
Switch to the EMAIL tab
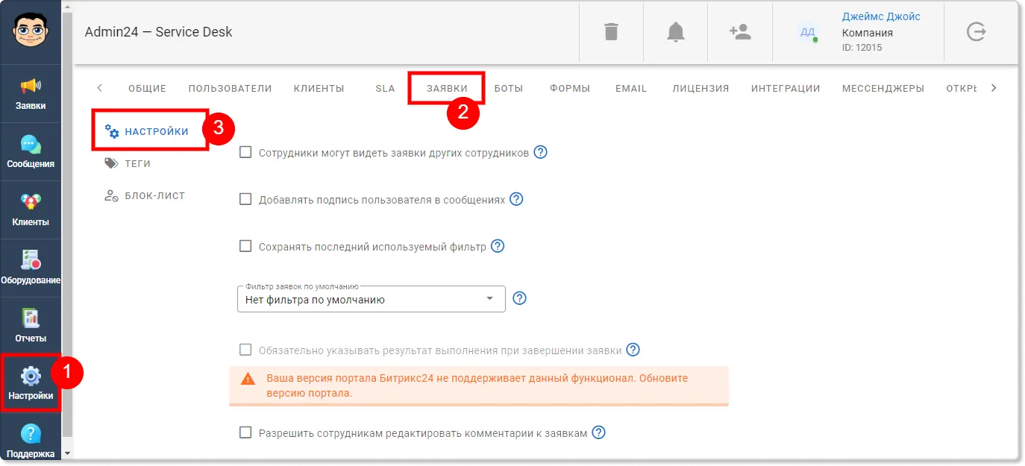coord(631,88)
